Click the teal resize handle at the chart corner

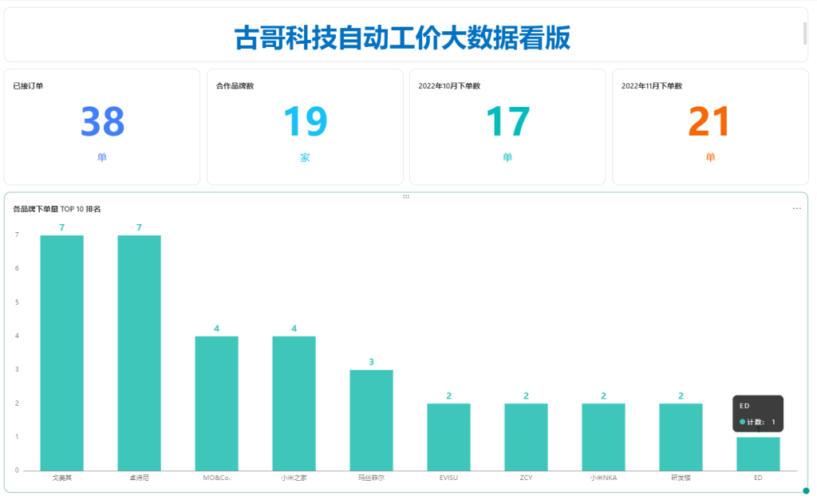pyautogui.click(x=806, y=490)
